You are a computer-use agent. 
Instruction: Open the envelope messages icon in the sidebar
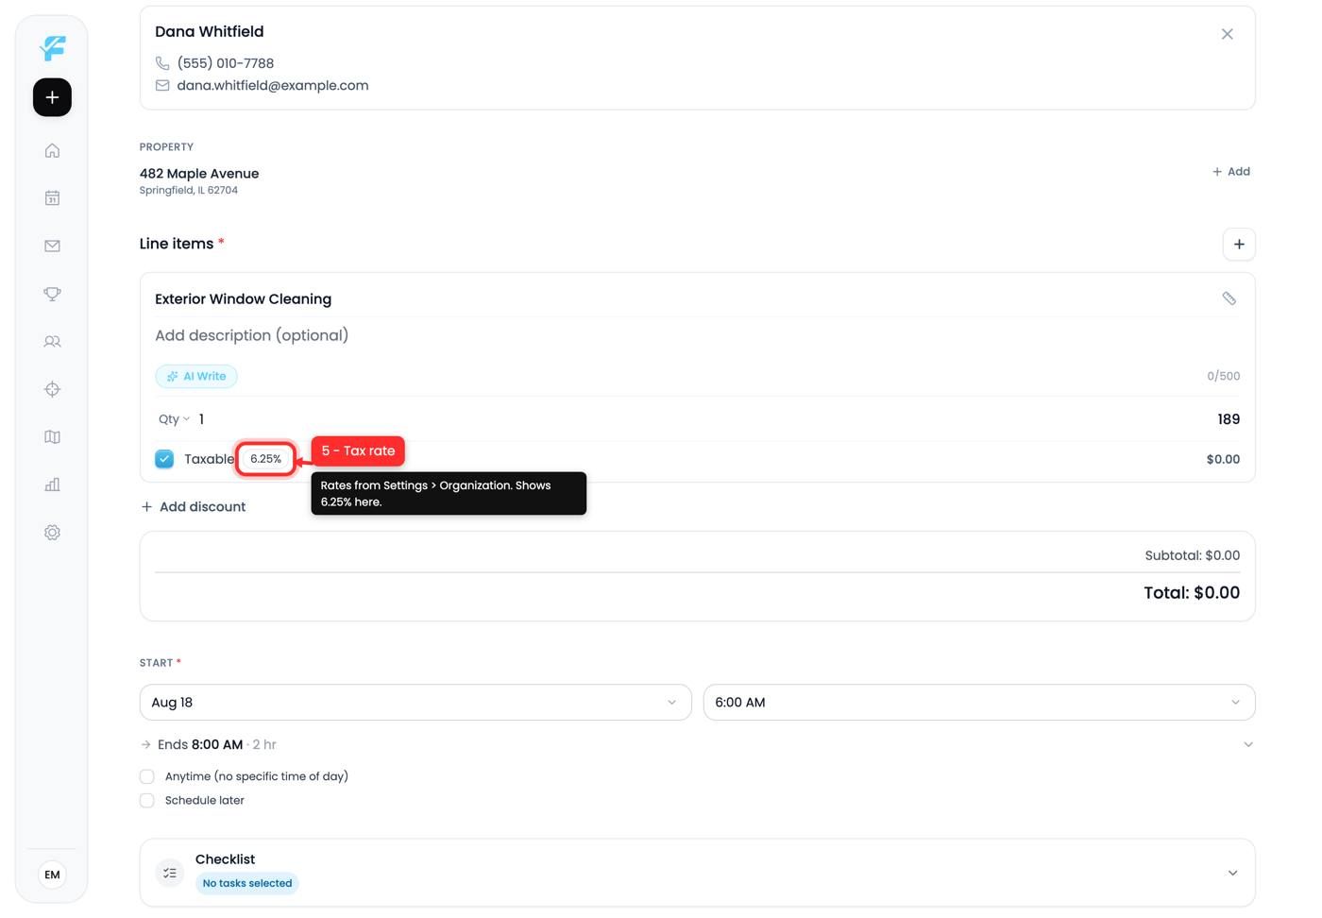52,246
